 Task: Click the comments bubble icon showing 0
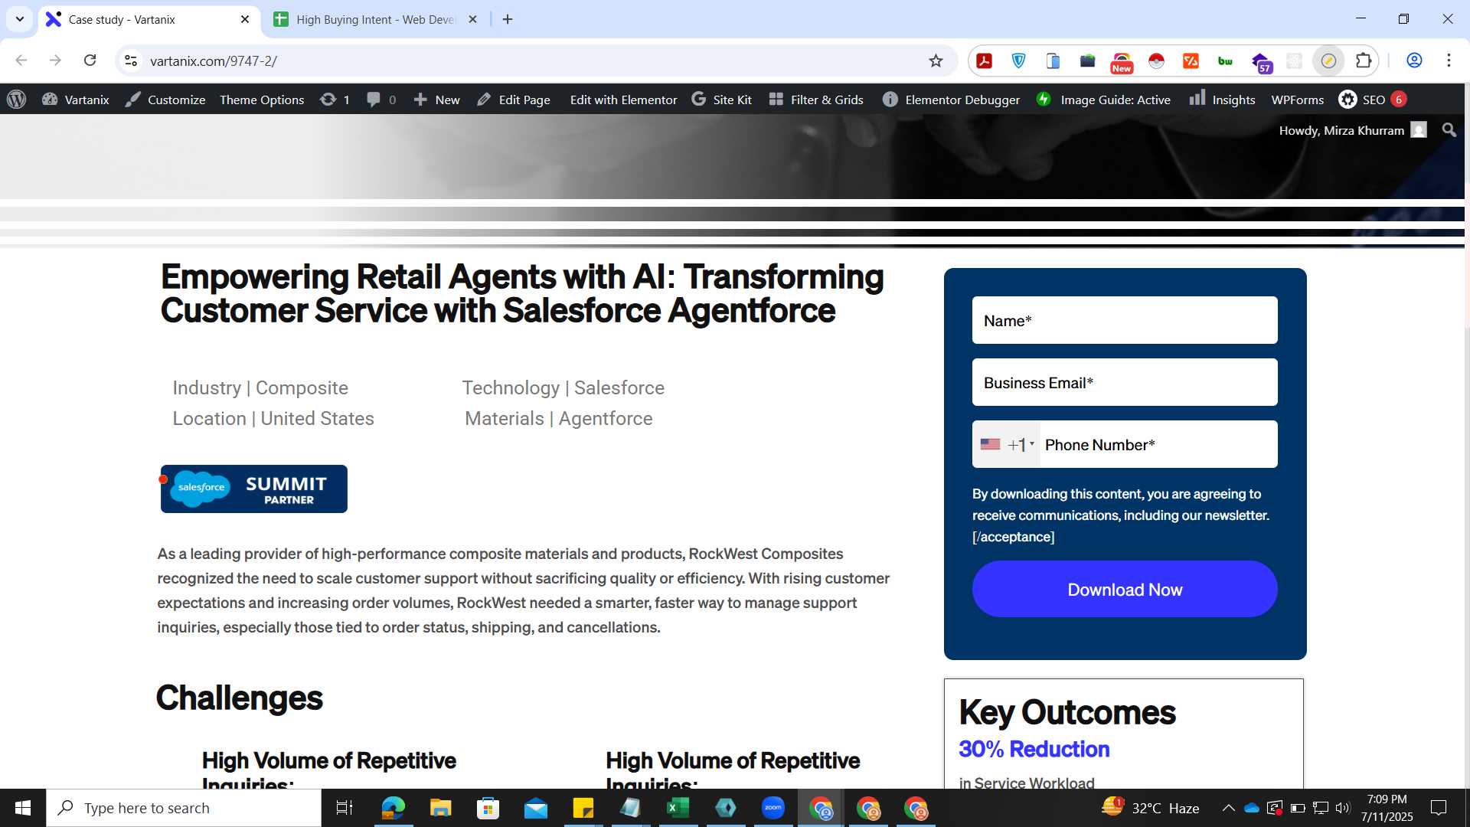[381, 100]
